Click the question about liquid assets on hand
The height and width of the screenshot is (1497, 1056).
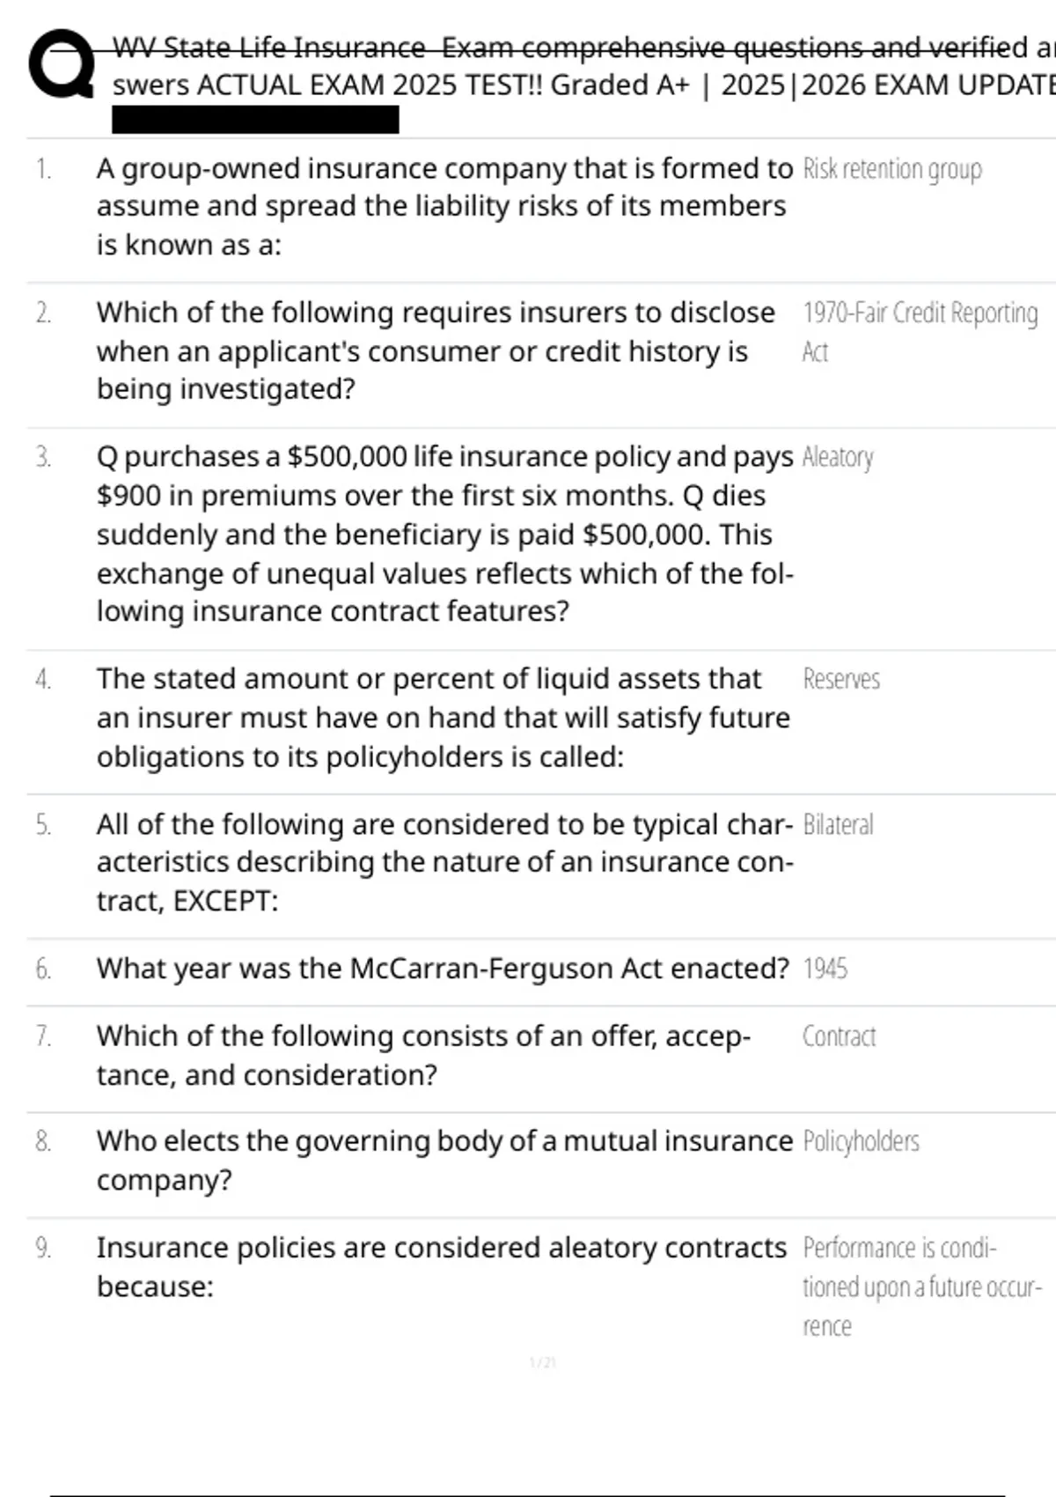tap(443, 718)
